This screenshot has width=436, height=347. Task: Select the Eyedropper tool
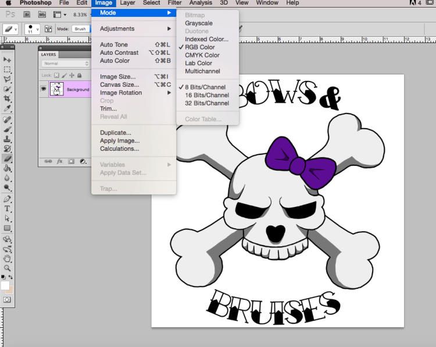coord(7,108)
